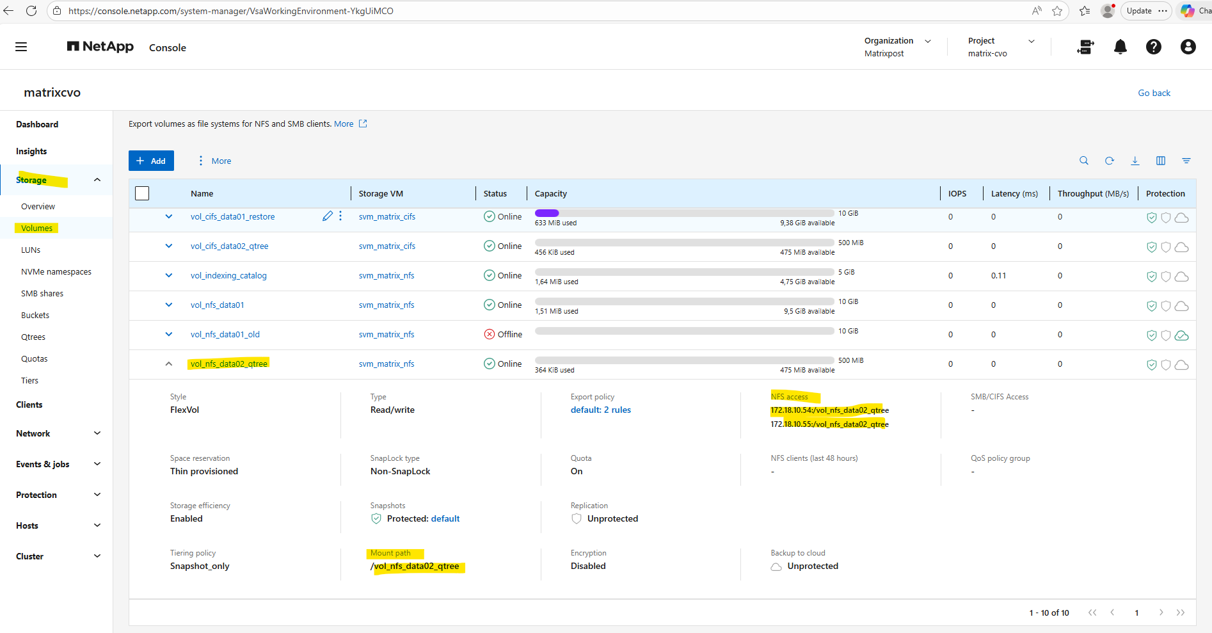This screenshot has width=1212, height=633.
Task: Expand the Network section in the sidebar
Action: click(x=97, y=433)
